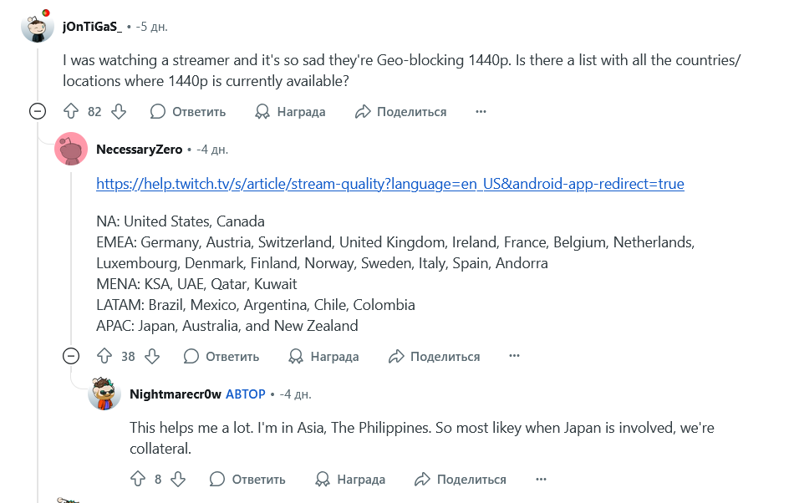Downvote Nightmarecr0w's reply
Viewport: 789px width, 503px height.
point(178,479)
